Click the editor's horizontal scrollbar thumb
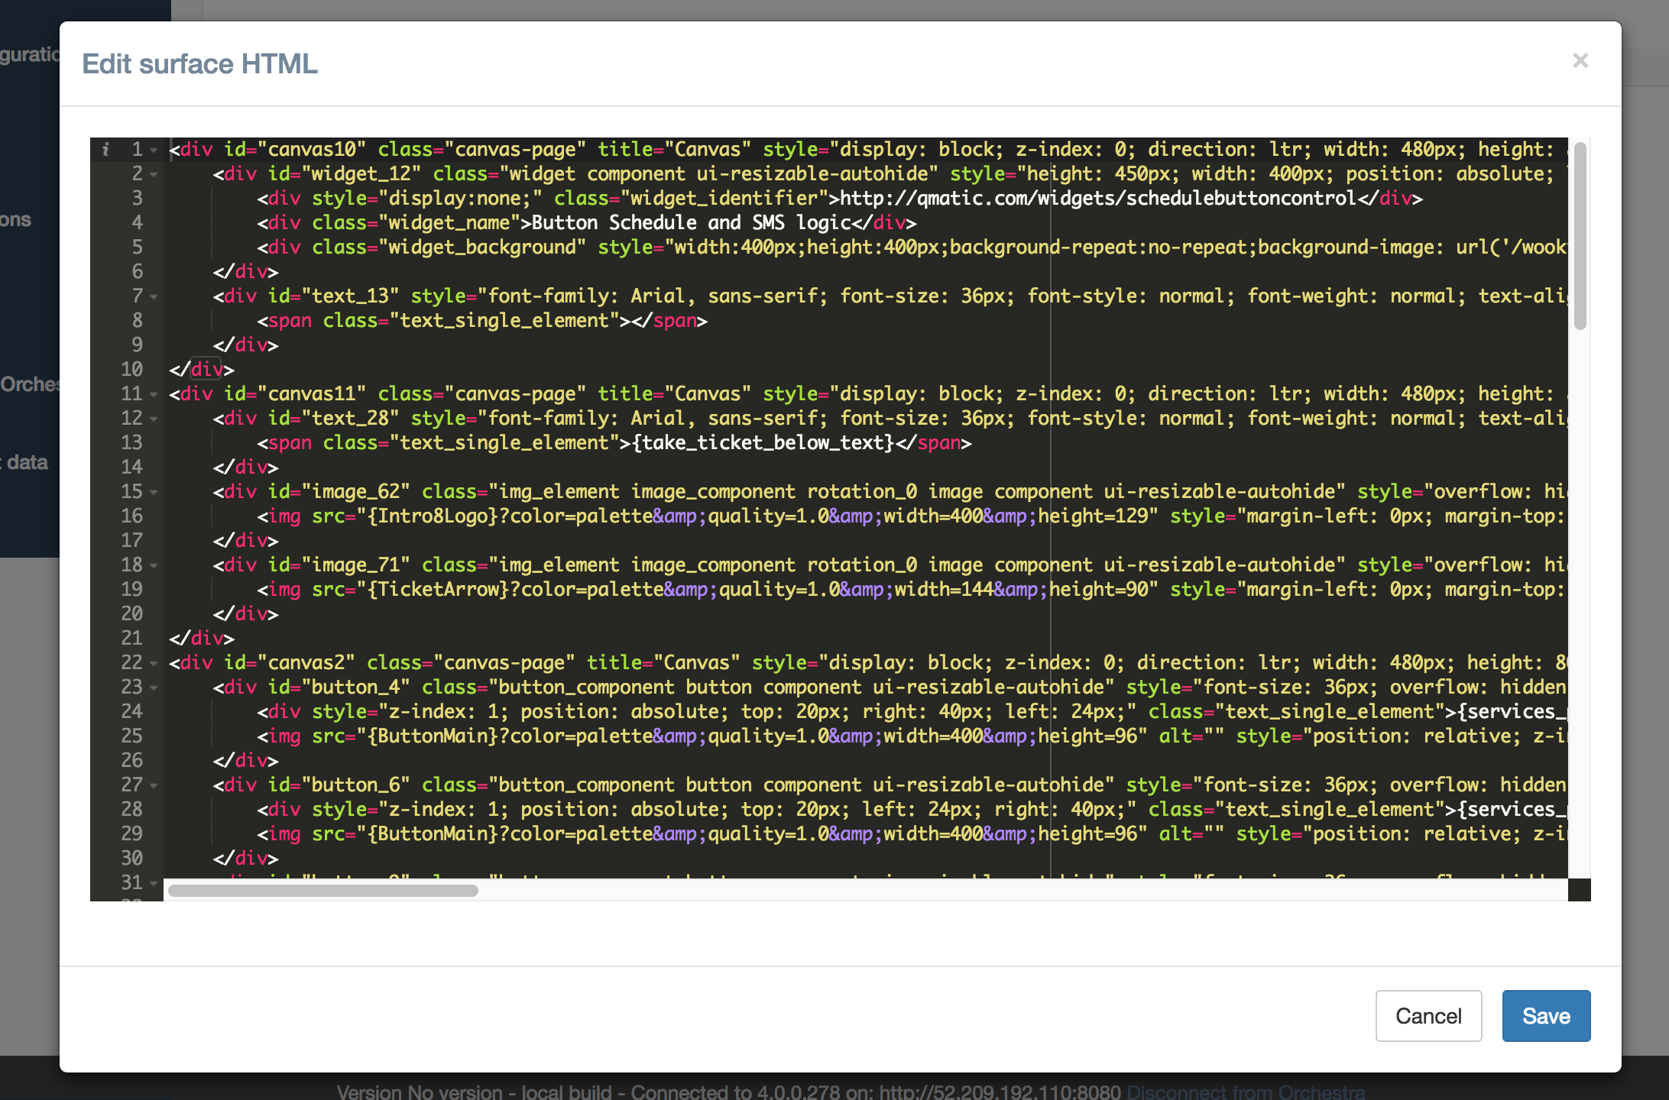 tap(322, 891)
